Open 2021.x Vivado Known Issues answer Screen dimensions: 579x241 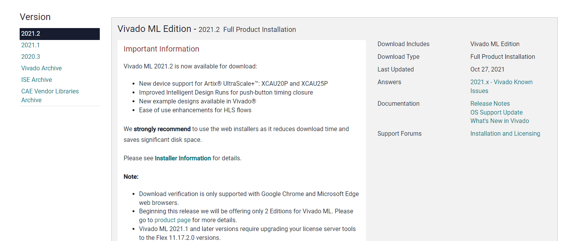pos(502,86)
